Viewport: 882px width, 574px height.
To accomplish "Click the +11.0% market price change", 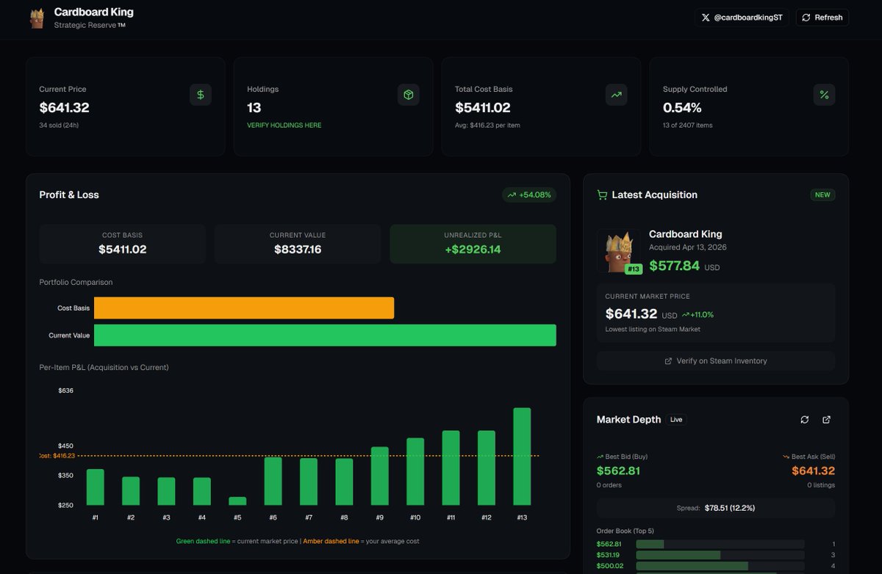I will pos(698,314).
